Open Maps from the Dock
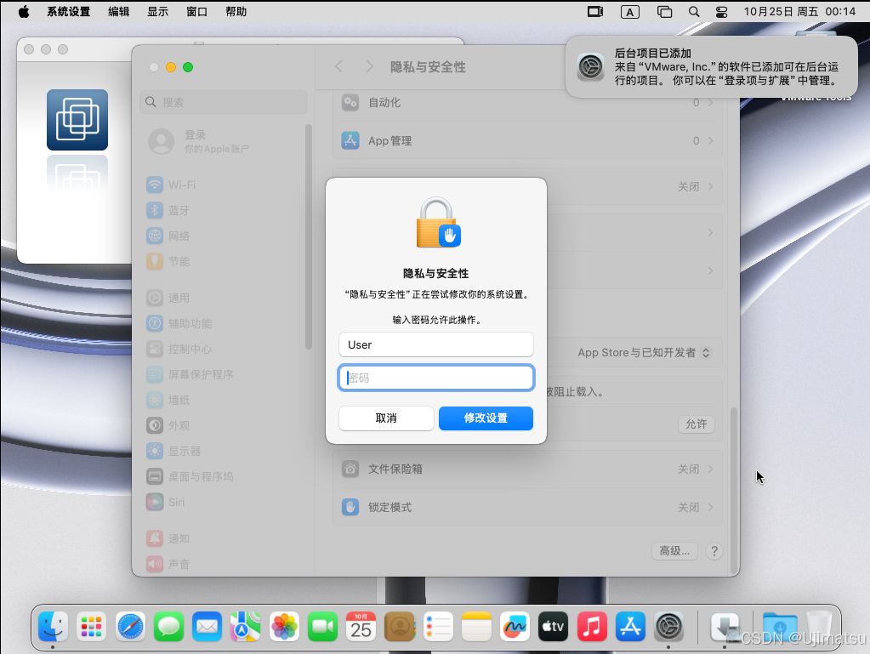The image size is (870, 654). (x=245, y=626)
